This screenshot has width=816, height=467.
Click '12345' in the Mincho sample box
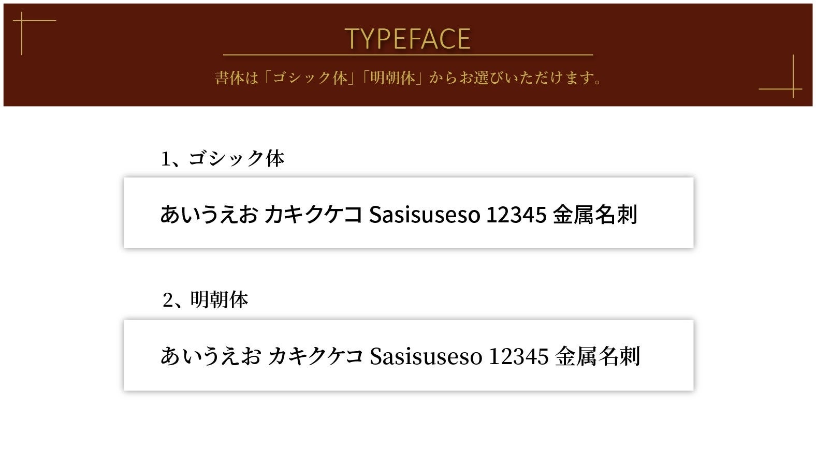pyautogui.click(x=518, y=356)
